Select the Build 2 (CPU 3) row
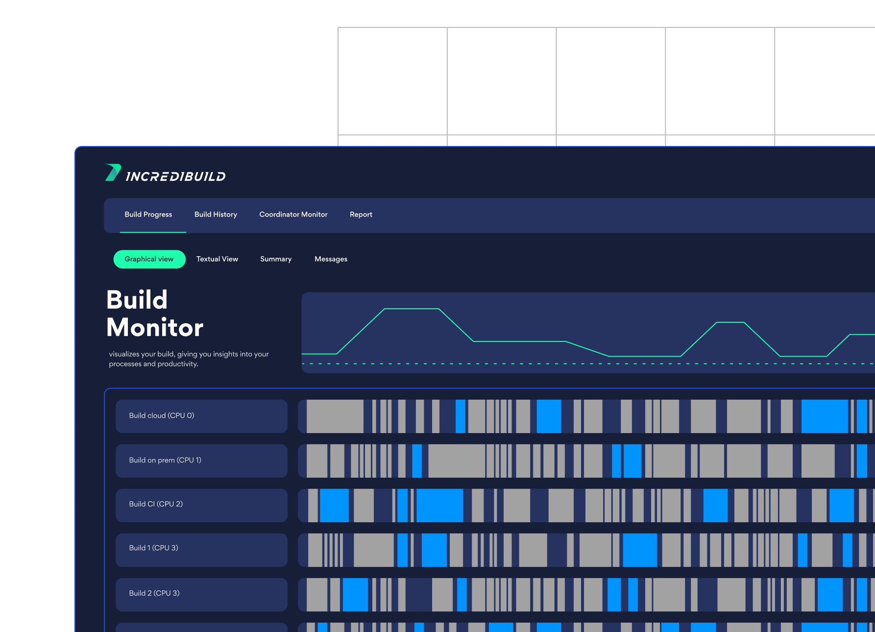The image size is (875, 632). (201, 594)
